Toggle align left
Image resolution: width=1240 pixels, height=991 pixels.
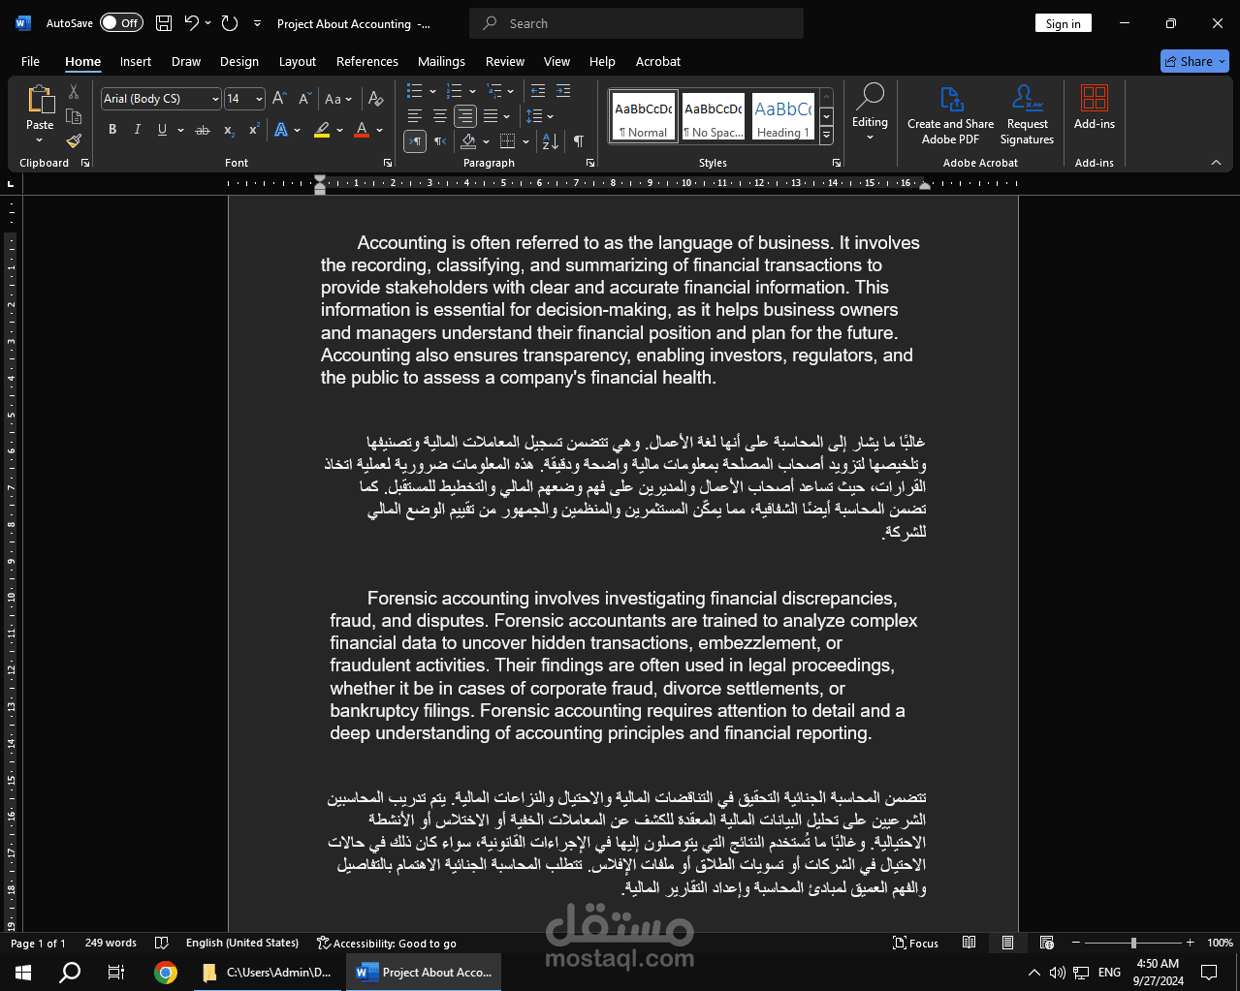tap(415, 116)
